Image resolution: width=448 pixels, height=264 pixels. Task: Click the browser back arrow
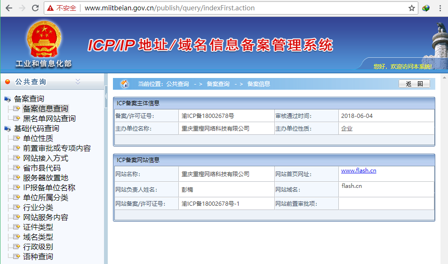(x=9, y=8)
